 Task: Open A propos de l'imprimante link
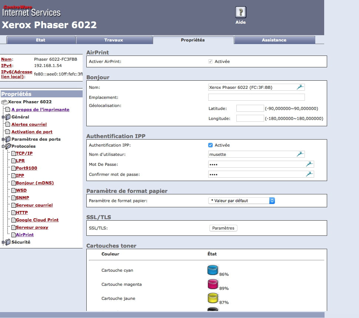click(x=40, y=110)
